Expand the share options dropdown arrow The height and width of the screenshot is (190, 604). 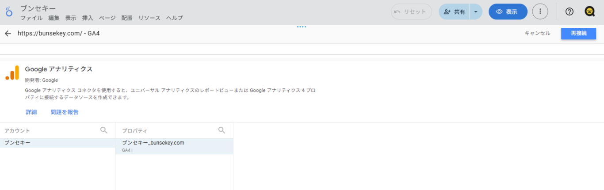tap(476, 12)
